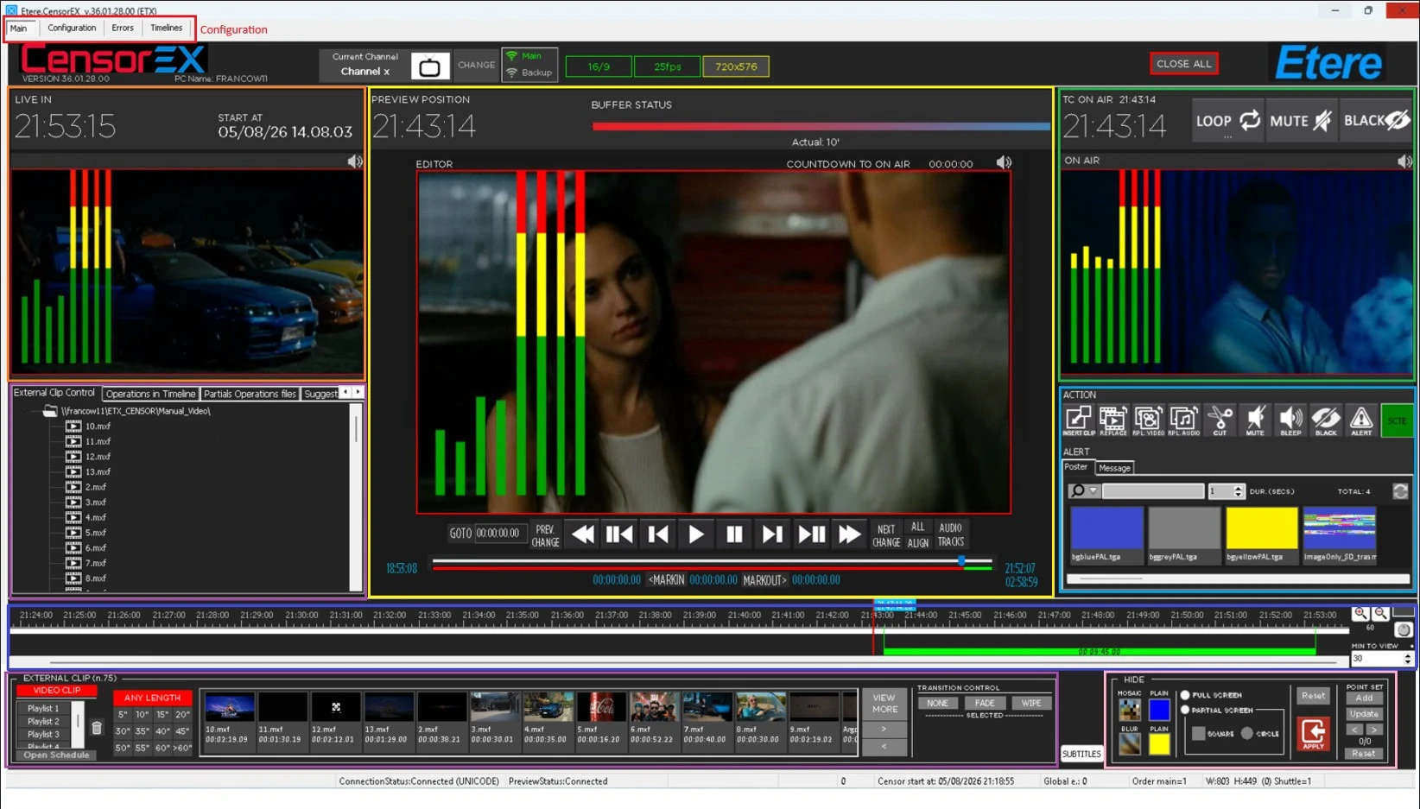Open the Configuration tab
1420x809 pixels.
[72, 28]
